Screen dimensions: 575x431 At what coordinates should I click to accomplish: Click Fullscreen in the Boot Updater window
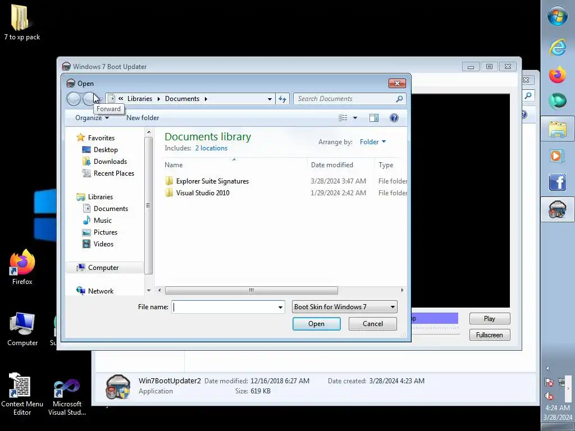[490, 335]
